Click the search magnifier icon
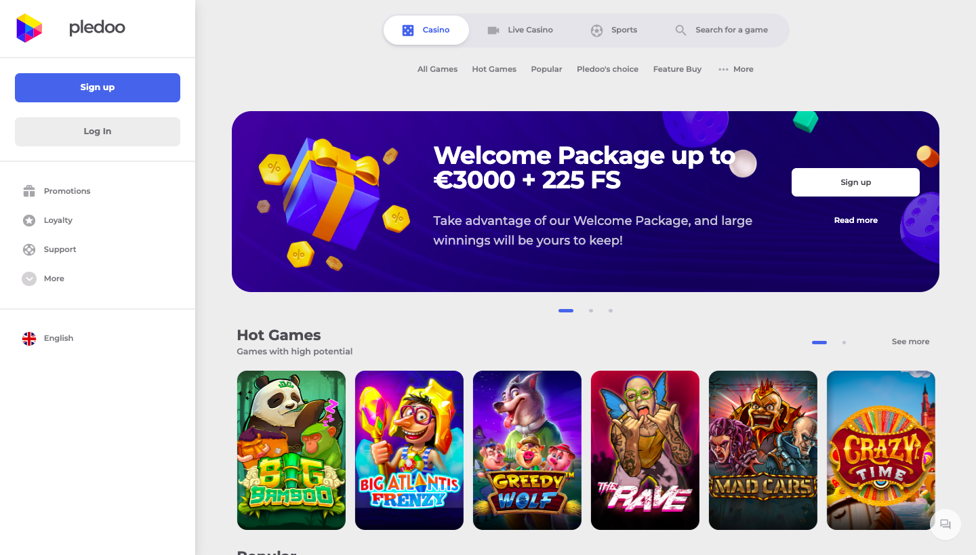The width and height of the screenshot is (976, 555). click(680, 30)
